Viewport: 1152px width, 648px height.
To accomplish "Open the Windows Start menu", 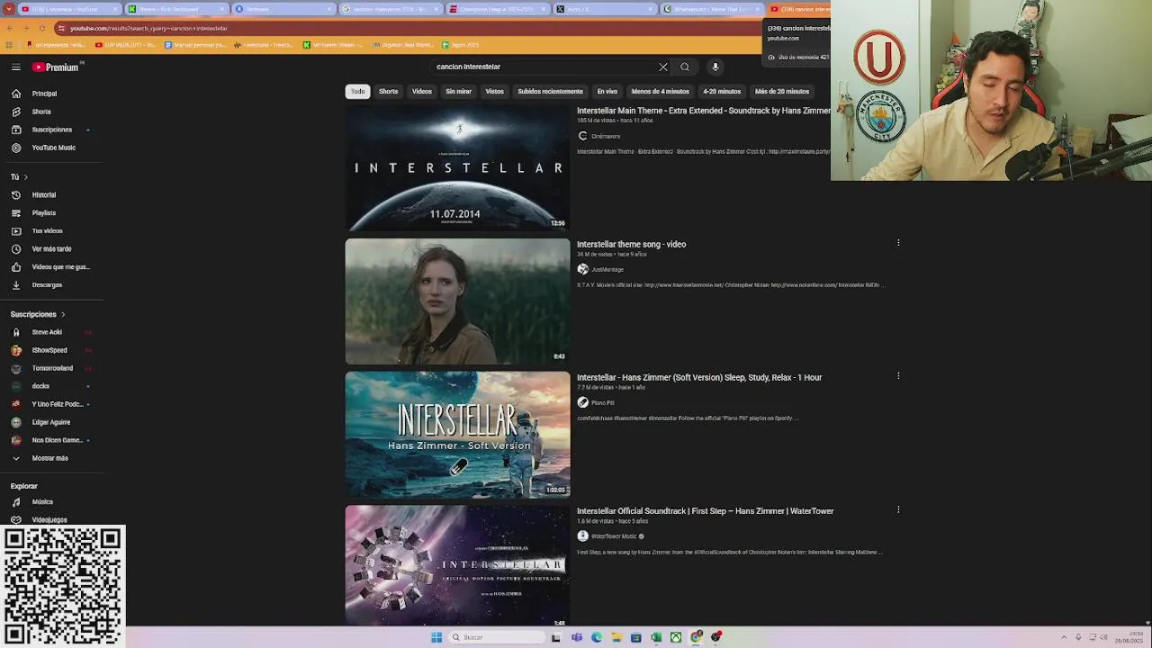I will (x=436, y=637).
